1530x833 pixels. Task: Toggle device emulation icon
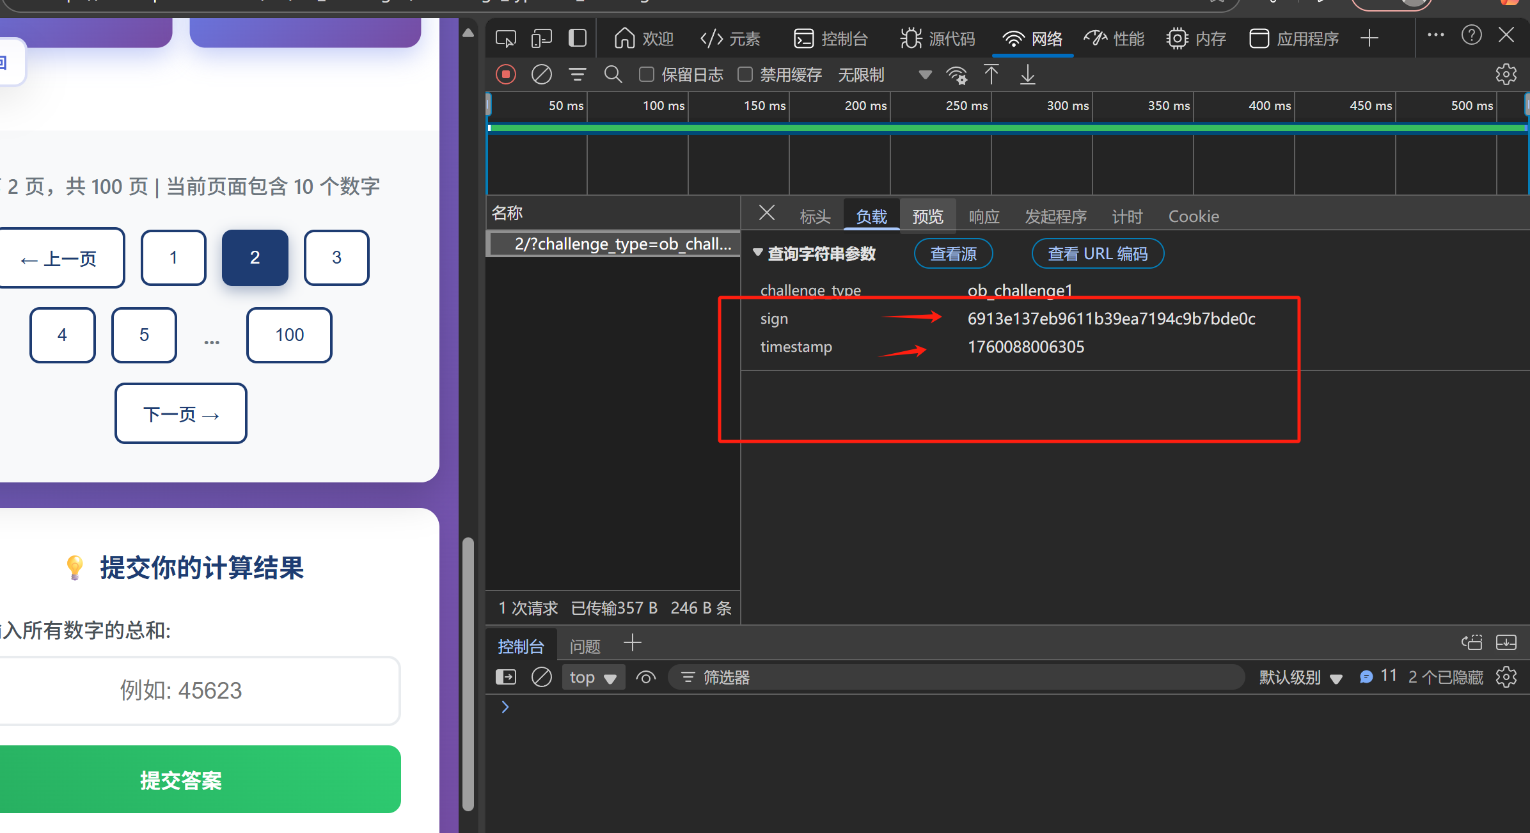tap(541, 39)
